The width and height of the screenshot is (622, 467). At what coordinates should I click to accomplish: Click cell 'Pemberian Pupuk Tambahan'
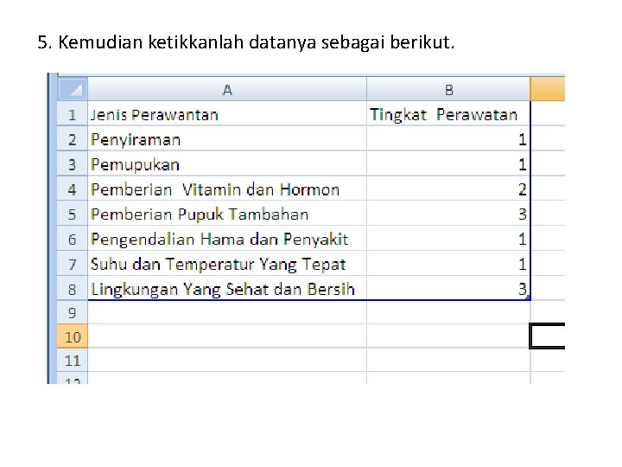tap(227, 214)
